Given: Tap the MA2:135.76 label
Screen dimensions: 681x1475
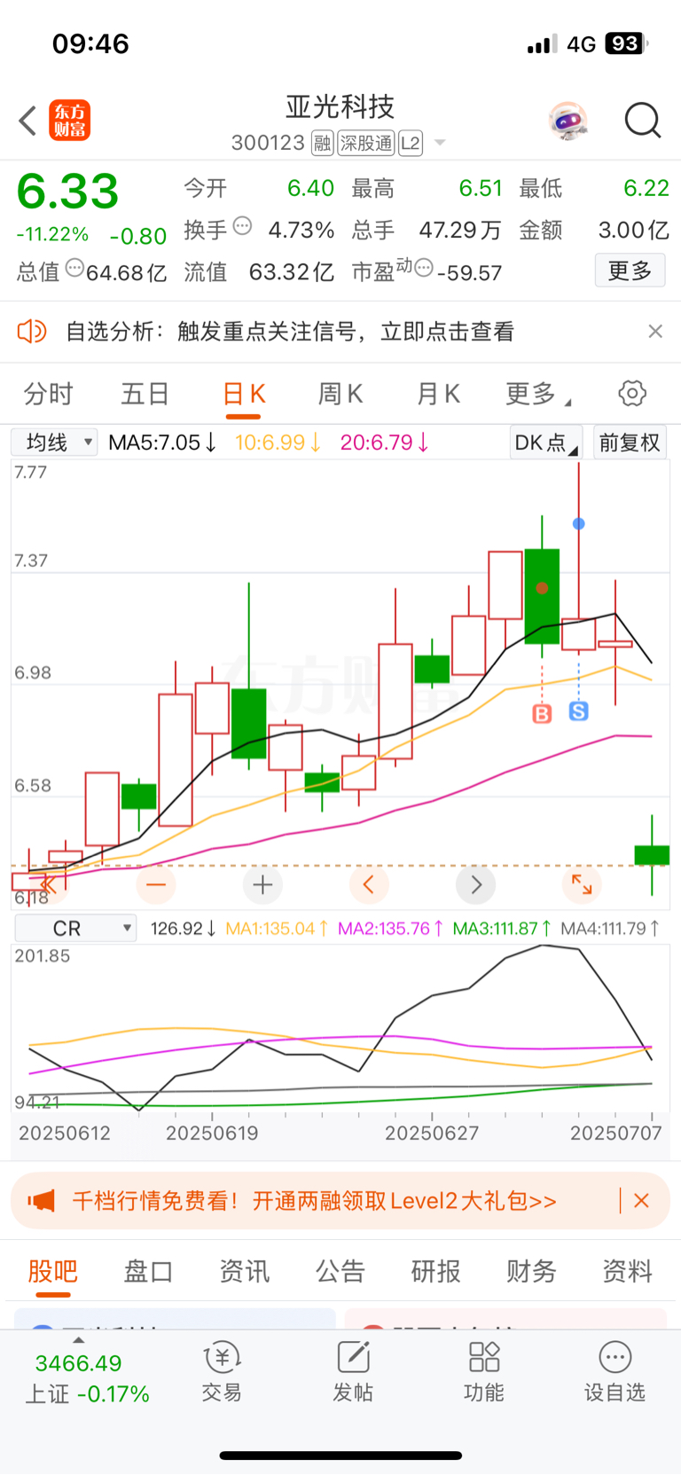Looking at the screenshot, I should [x=390, y=929].
